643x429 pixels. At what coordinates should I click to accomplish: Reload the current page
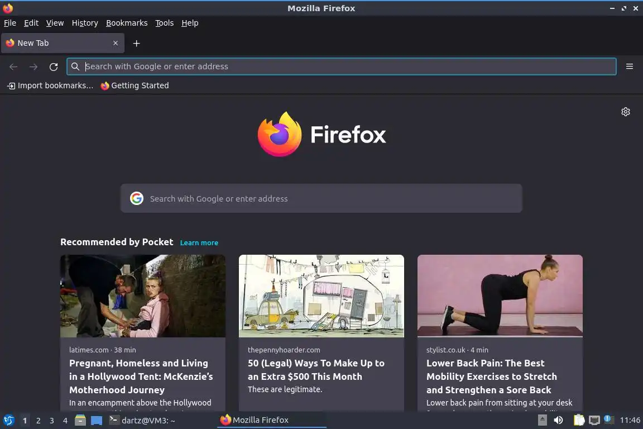pyautogui.click(x=54, y=66)
